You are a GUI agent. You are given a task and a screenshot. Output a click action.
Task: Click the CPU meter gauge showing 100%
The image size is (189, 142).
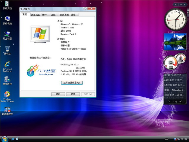pyautogui.click(x=171, y=63)
